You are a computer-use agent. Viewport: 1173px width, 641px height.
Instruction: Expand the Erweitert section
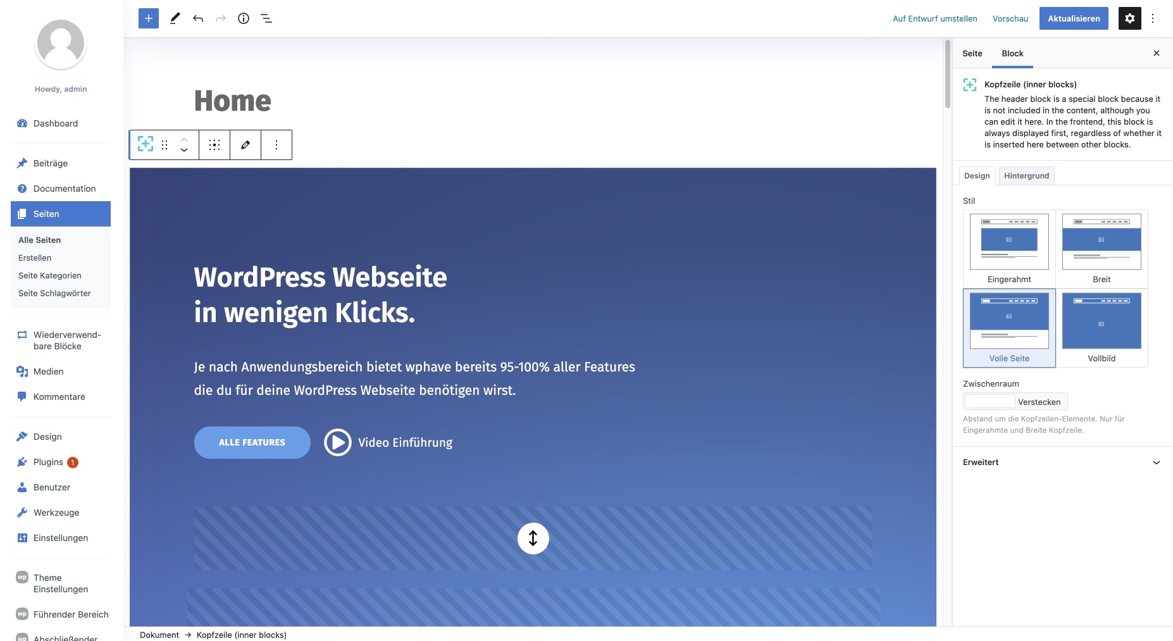pos(1062,463)
